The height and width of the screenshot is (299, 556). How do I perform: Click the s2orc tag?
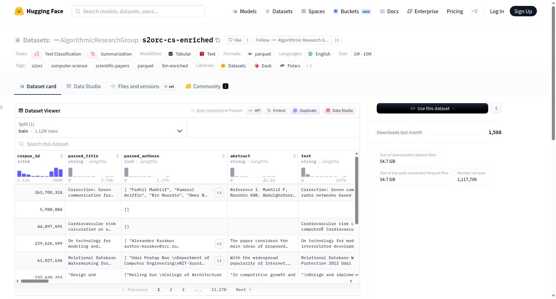[37, 66]
